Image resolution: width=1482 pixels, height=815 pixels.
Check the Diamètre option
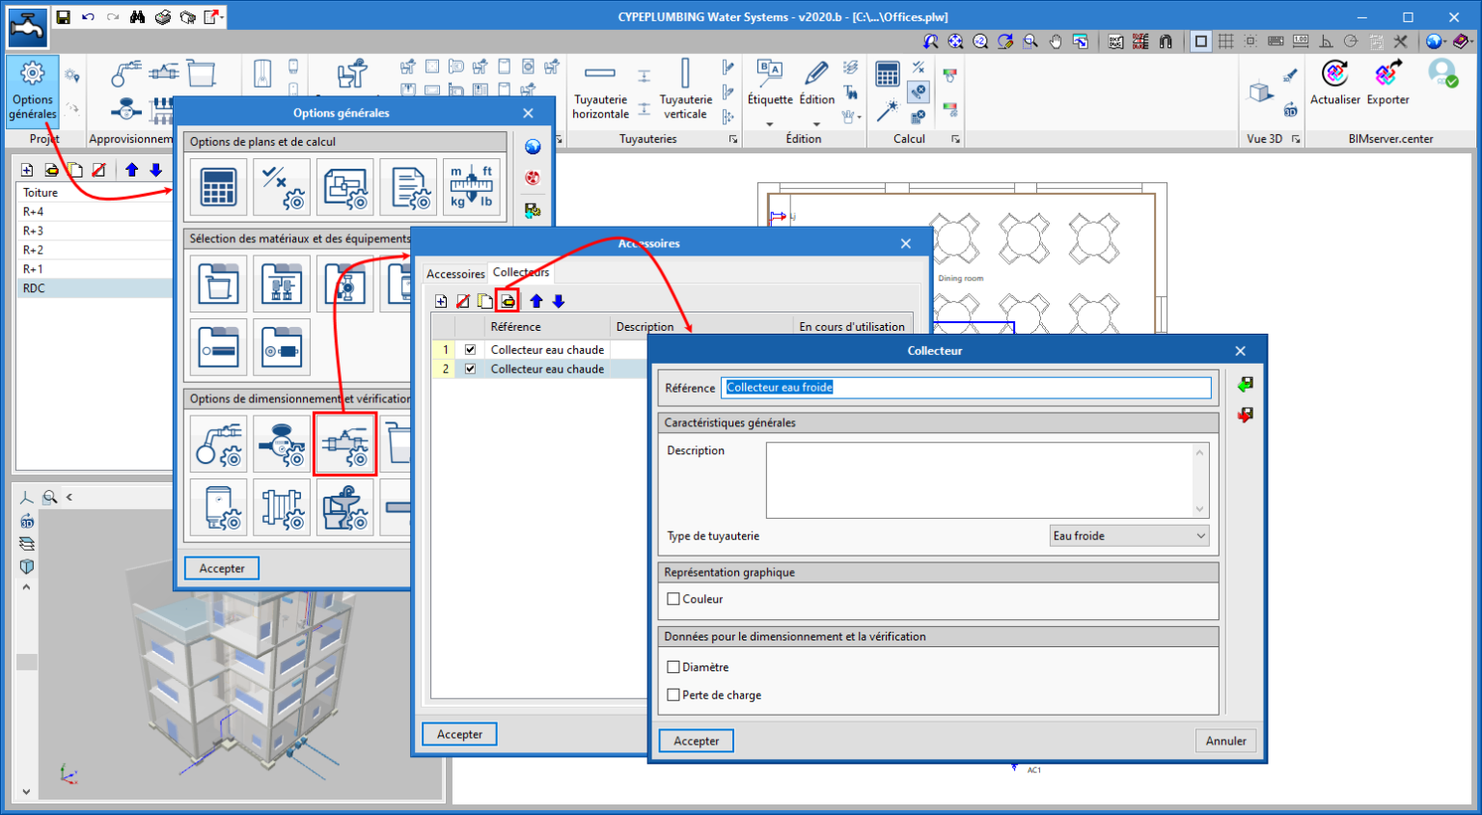673,666
